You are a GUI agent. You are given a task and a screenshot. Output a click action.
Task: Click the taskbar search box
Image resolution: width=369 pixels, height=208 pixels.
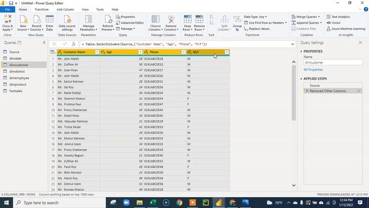click(59, 203)
